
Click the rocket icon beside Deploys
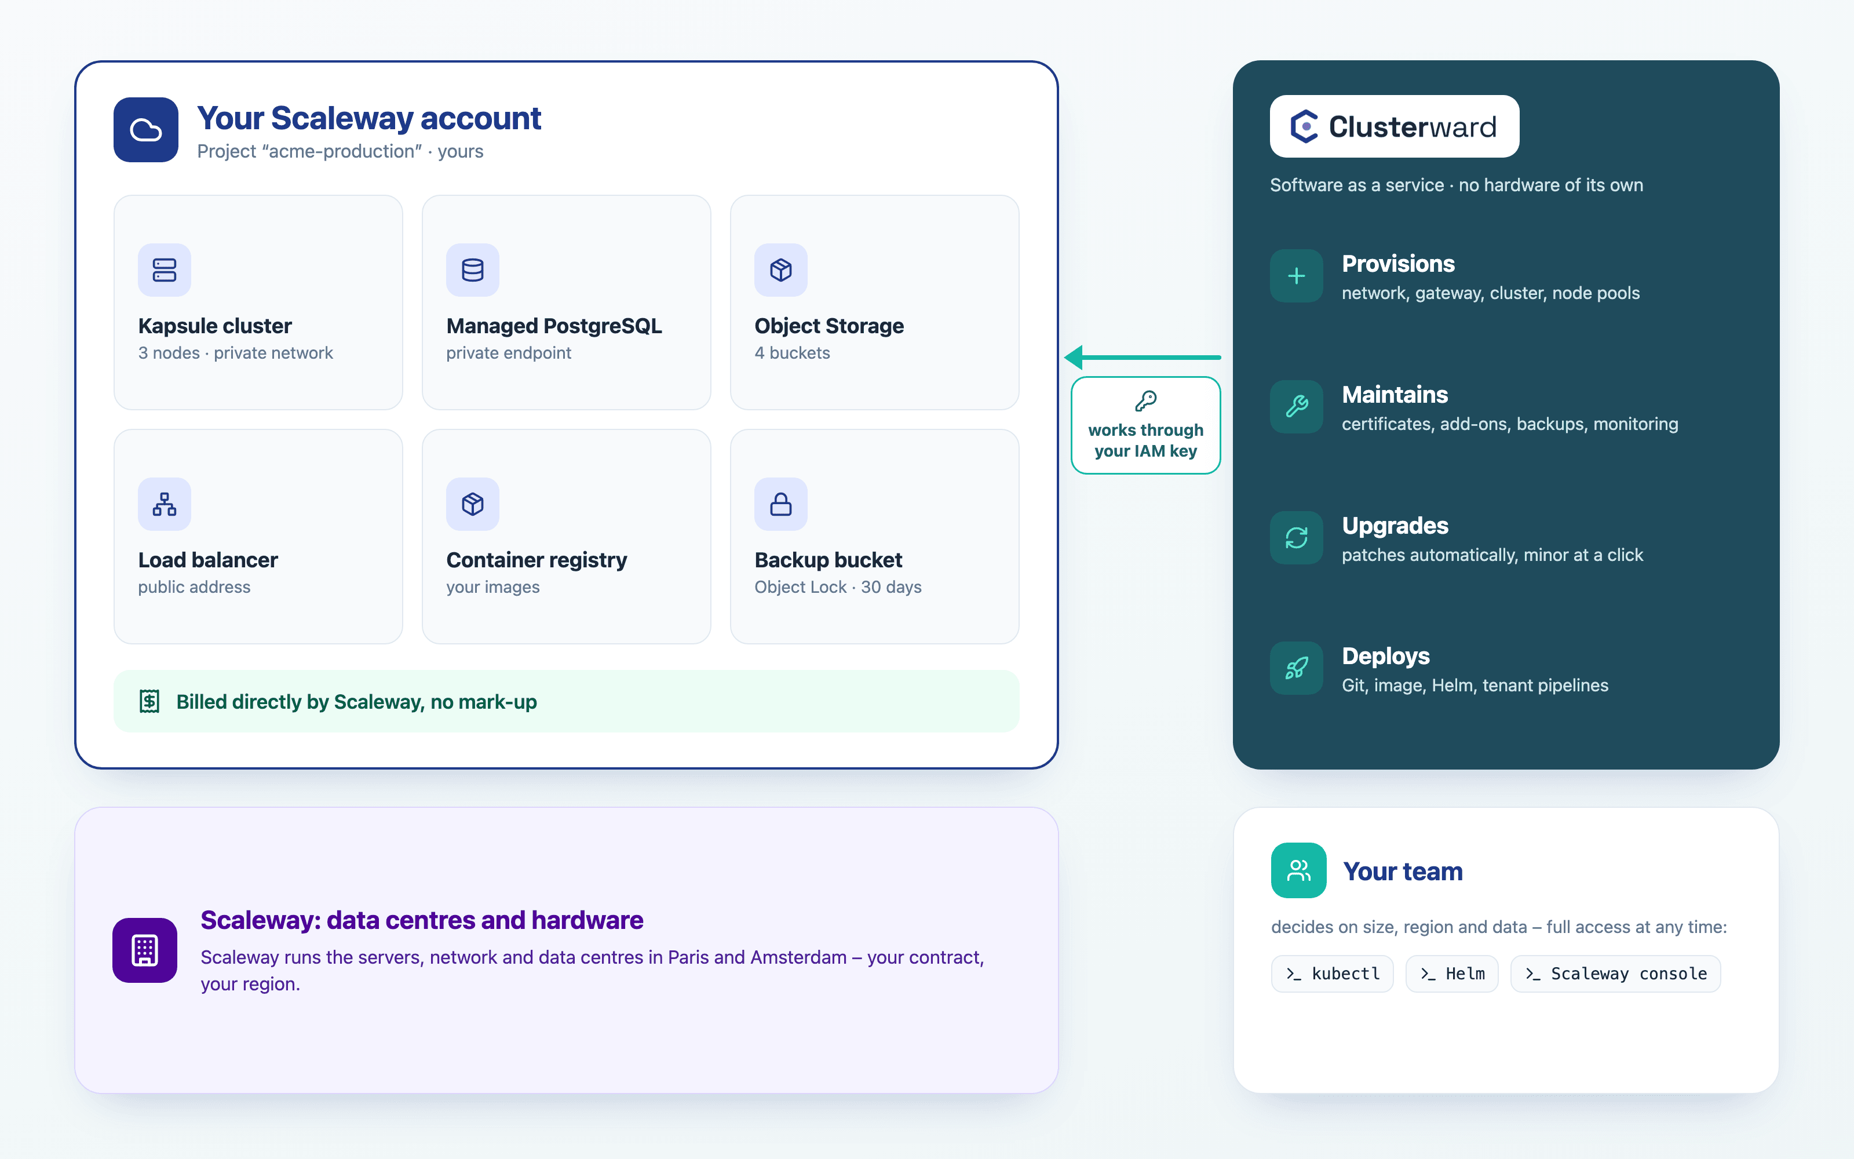1296,668
